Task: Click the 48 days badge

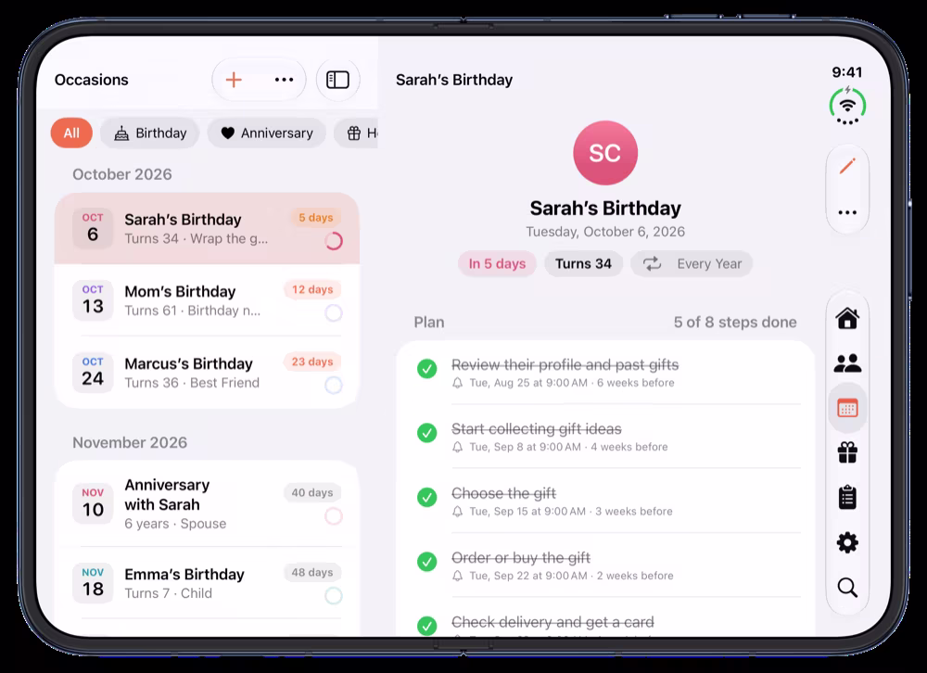Action: [312, 573]
